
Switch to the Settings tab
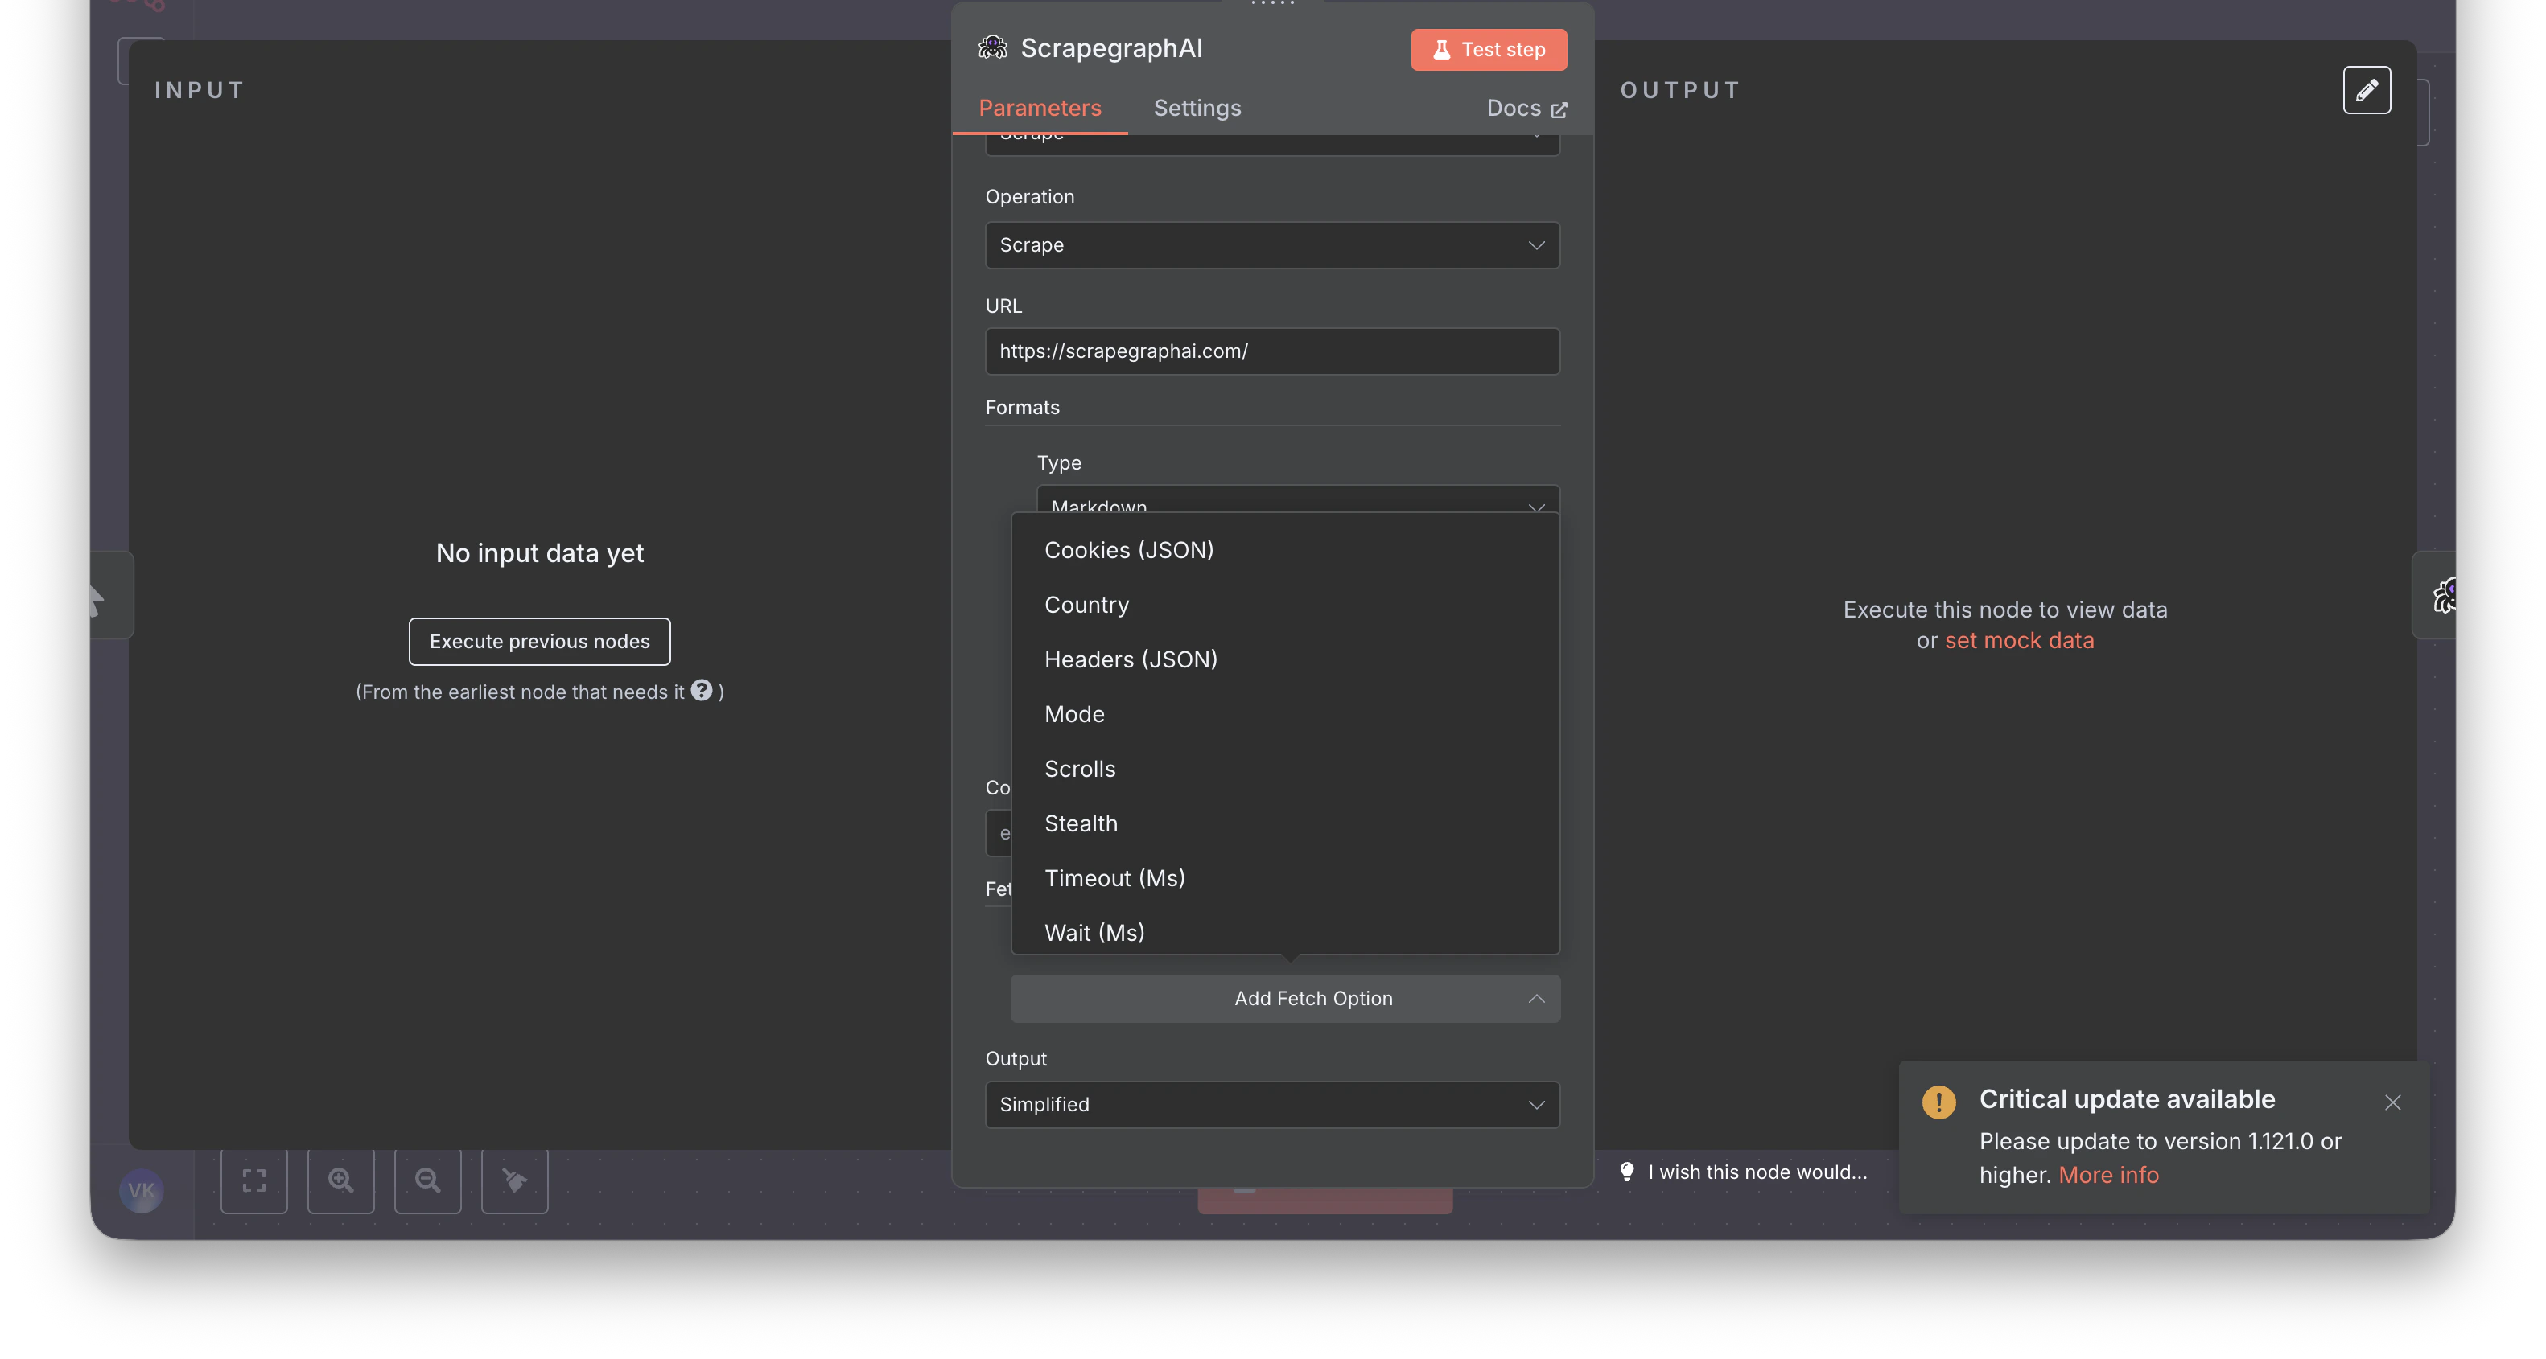pos(1197,108)
